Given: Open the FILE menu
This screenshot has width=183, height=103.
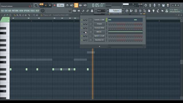Looking at the screenshot, I should pyautogui.click(x=3, y=11).
